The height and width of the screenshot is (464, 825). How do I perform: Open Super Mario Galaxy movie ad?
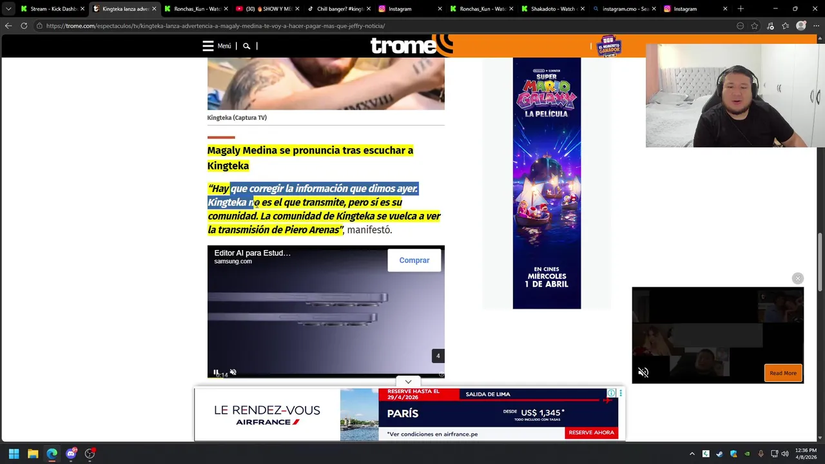point(547,183)
